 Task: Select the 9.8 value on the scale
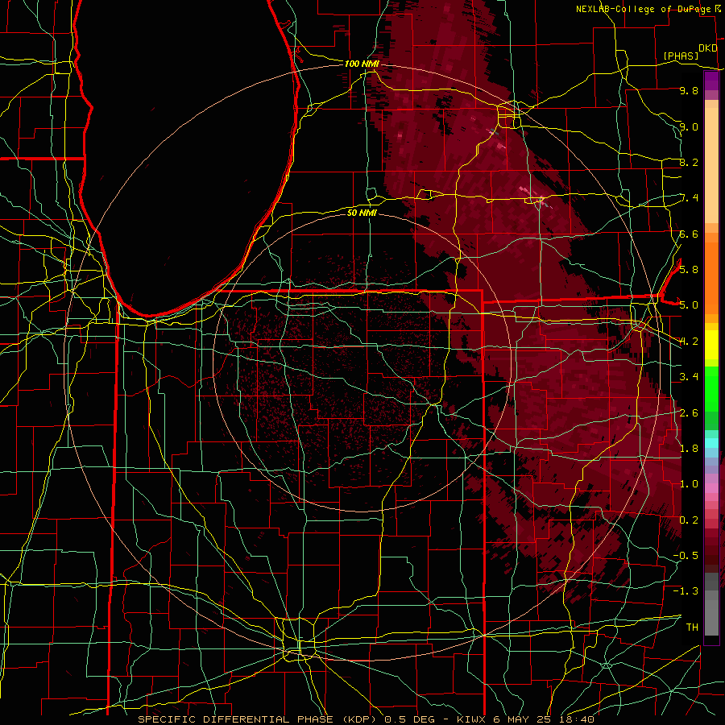[x=689, y=90]
